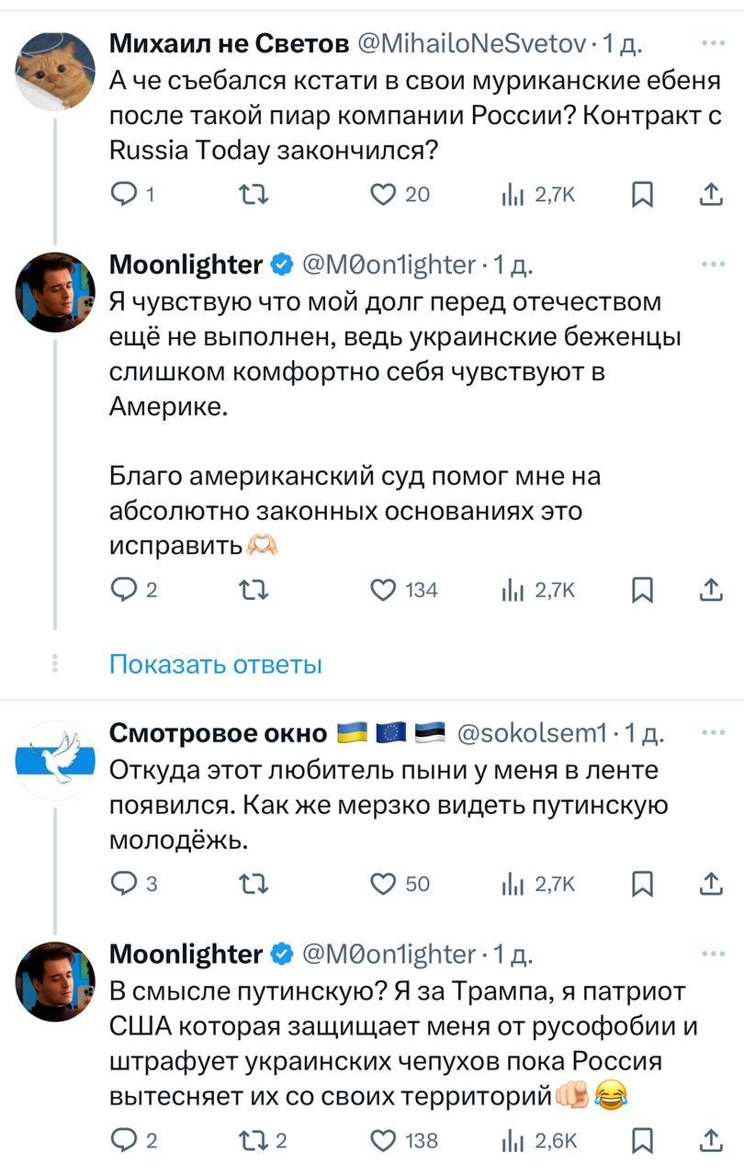Click Показать ответы link
744x1176 pixels.
pos(216,664)
